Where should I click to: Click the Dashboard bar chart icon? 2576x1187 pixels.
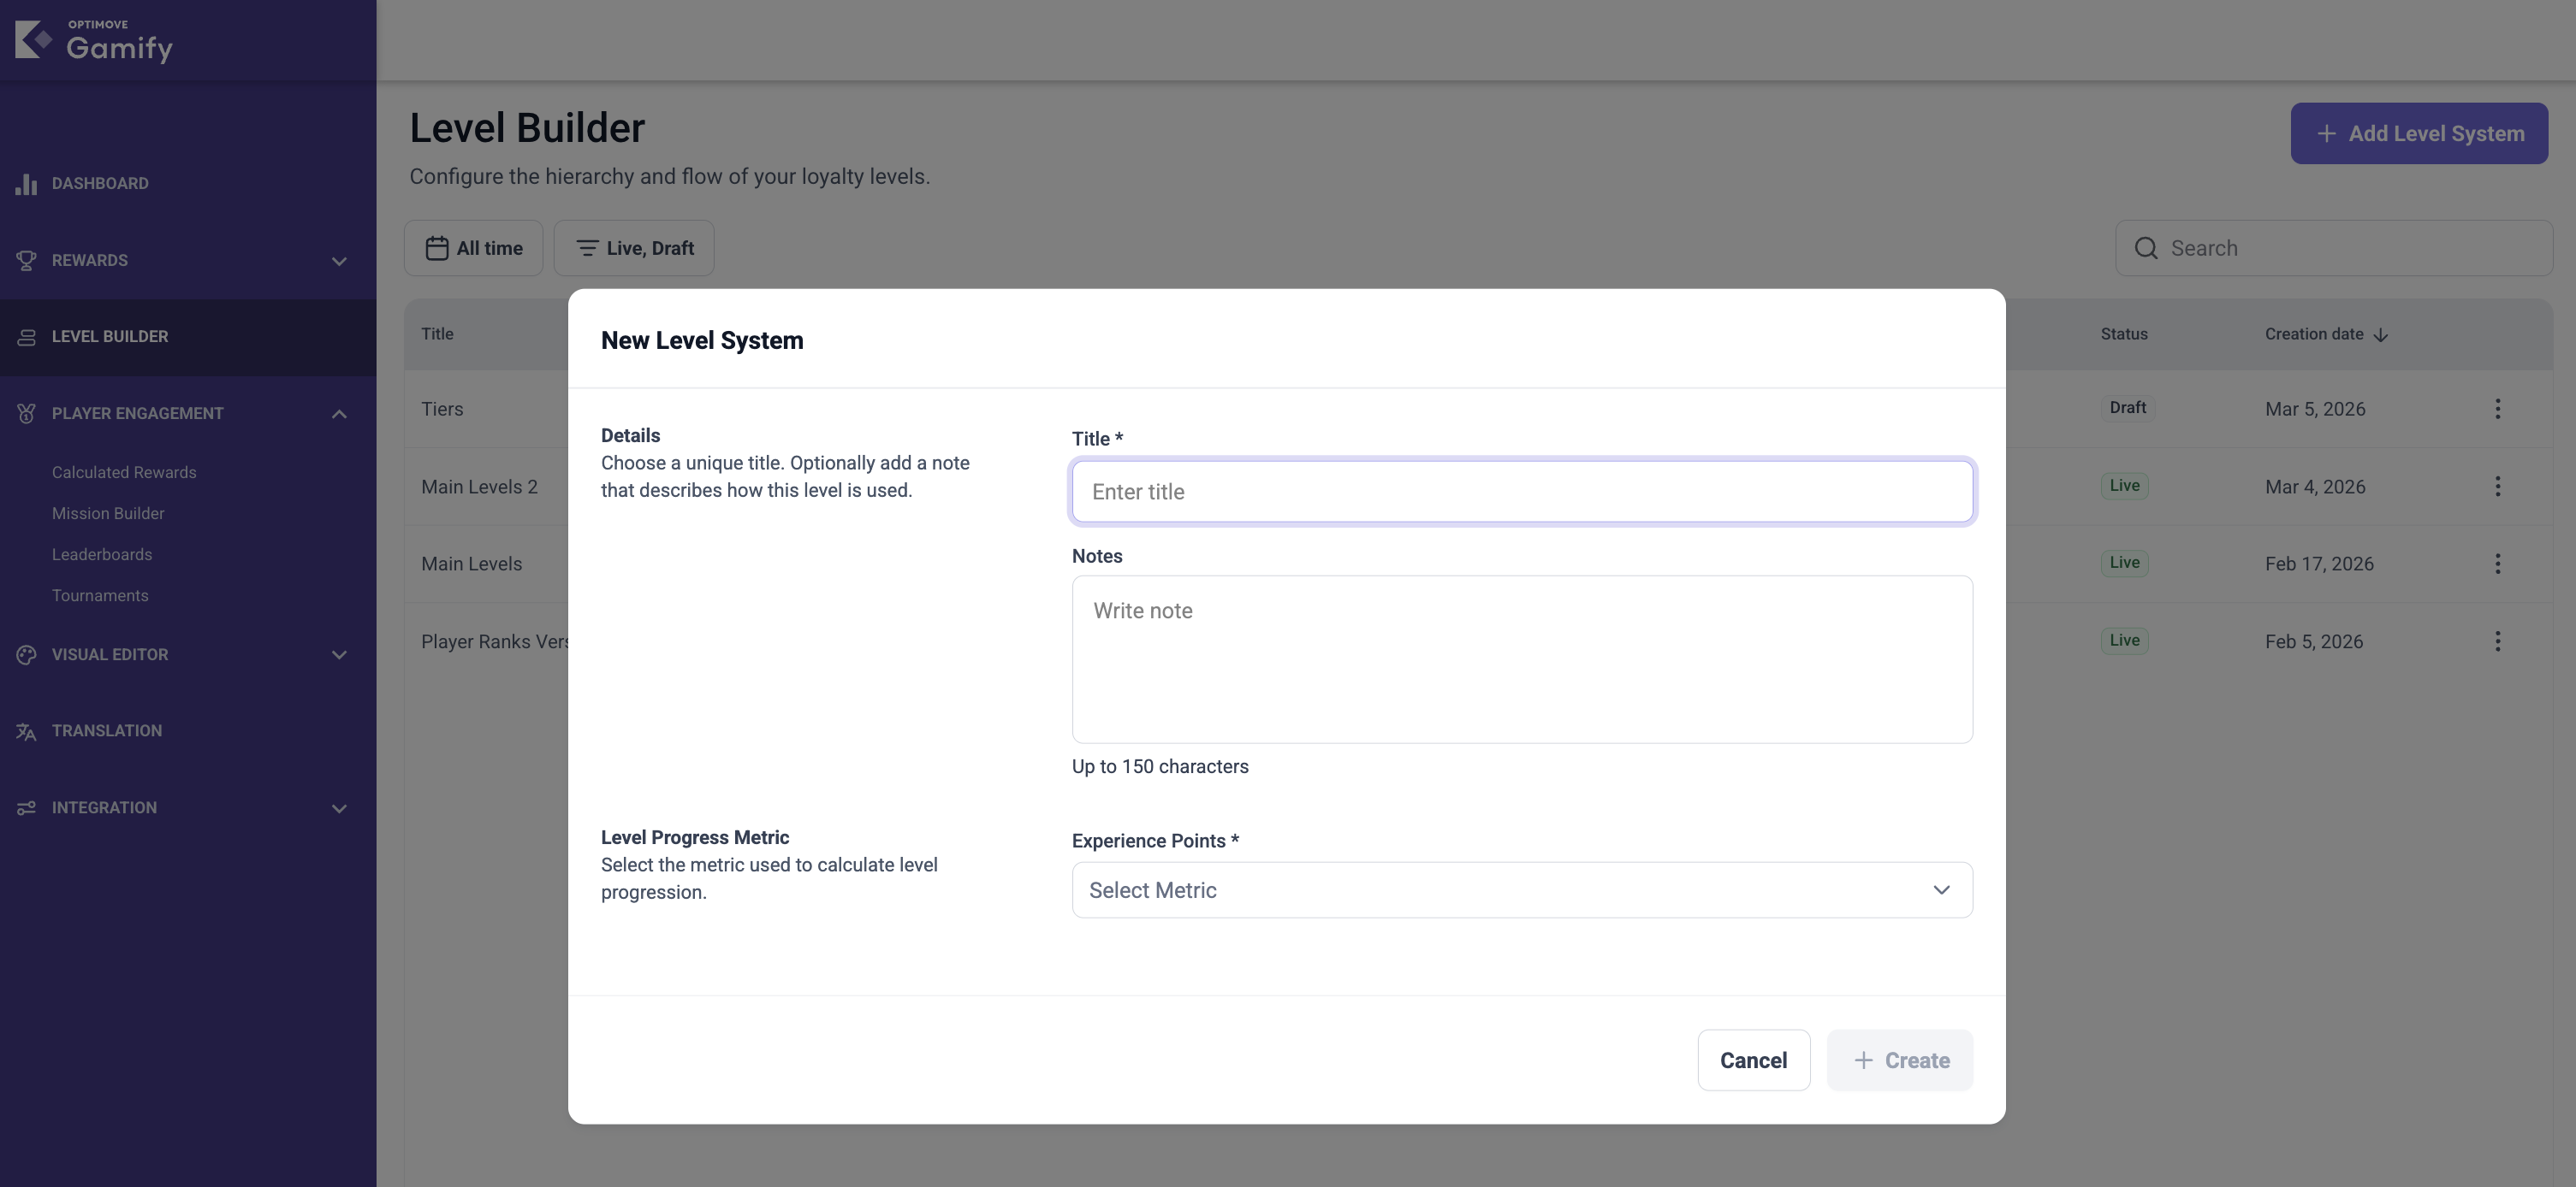[26, 184]
